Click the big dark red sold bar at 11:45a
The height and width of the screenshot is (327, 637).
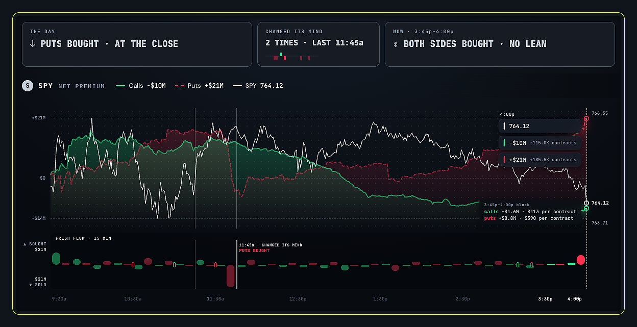pyautogui.click(x=231, y=276)
